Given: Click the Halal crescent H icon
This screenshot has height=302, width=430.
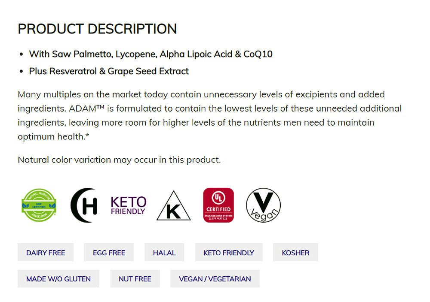Looking at the screenshot, I should tap(84, 205).
